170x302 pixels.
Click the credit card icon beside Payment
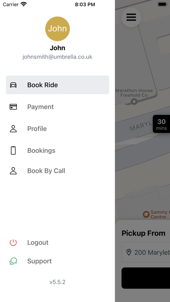[13, 107]
